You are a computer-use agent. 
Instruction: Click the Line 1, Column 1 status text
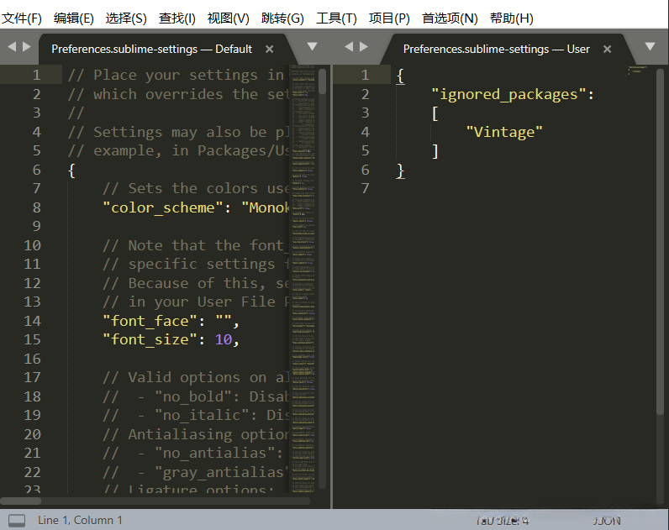tap(80, 520)
